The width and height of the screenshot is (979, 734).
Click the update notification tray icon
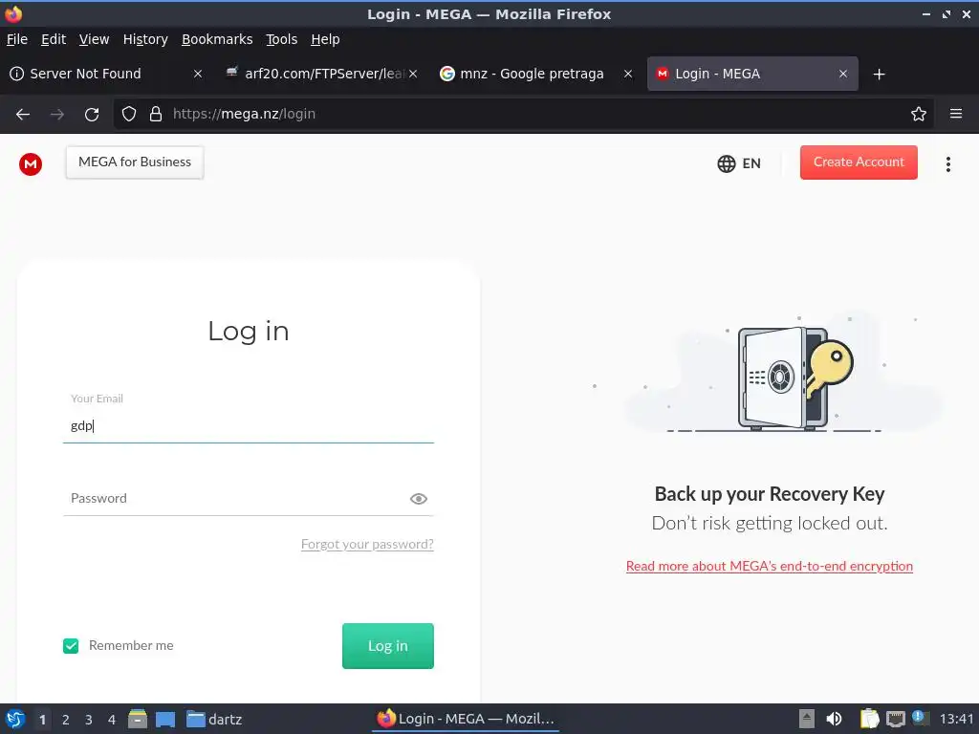tap(920, 717)
